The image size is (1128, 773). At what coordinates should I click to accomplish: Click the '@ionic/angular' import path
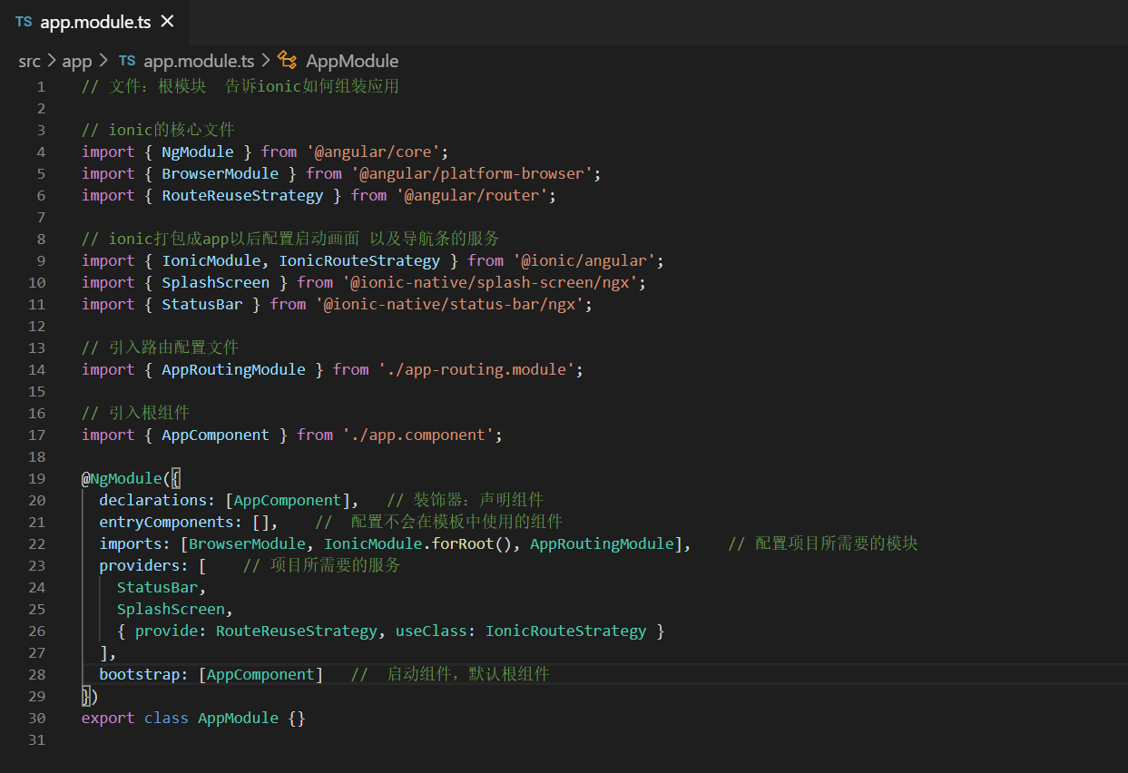click(584, 260)
